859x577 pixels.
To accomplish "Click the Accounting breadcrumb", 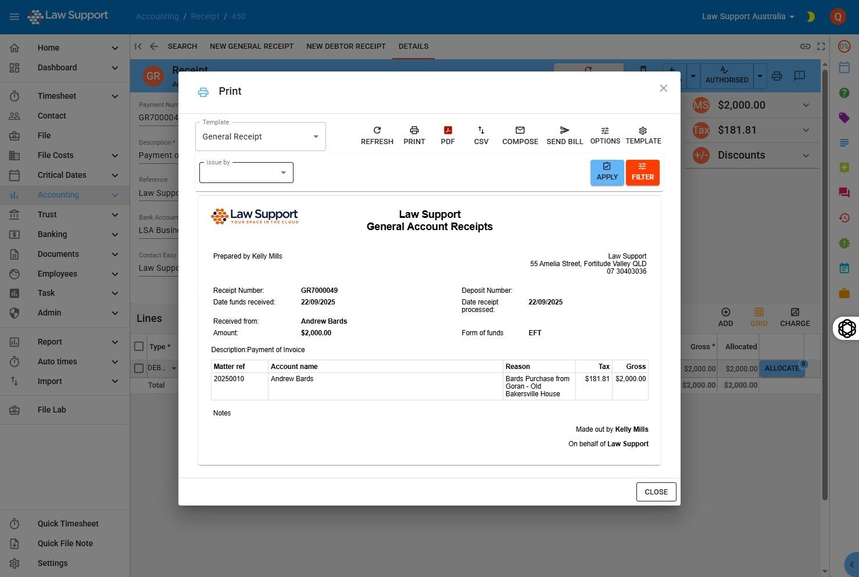I will (158, 17).
